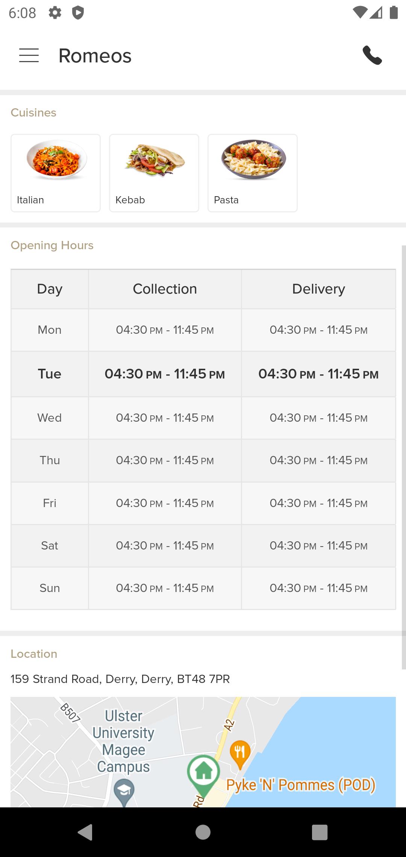Tap the Pyke 'N' Pommes map label
Viewport: 406px width, 857px height.
pos(301,785)
